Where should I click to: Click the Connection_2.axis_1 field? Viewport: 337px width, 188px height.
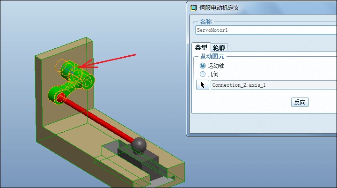(273, 85)
